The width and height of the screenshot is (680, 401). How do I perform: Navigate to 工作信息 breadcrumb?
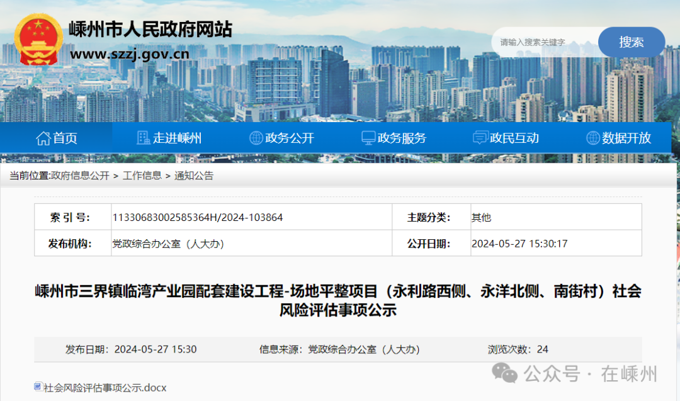tap(142, 176)
